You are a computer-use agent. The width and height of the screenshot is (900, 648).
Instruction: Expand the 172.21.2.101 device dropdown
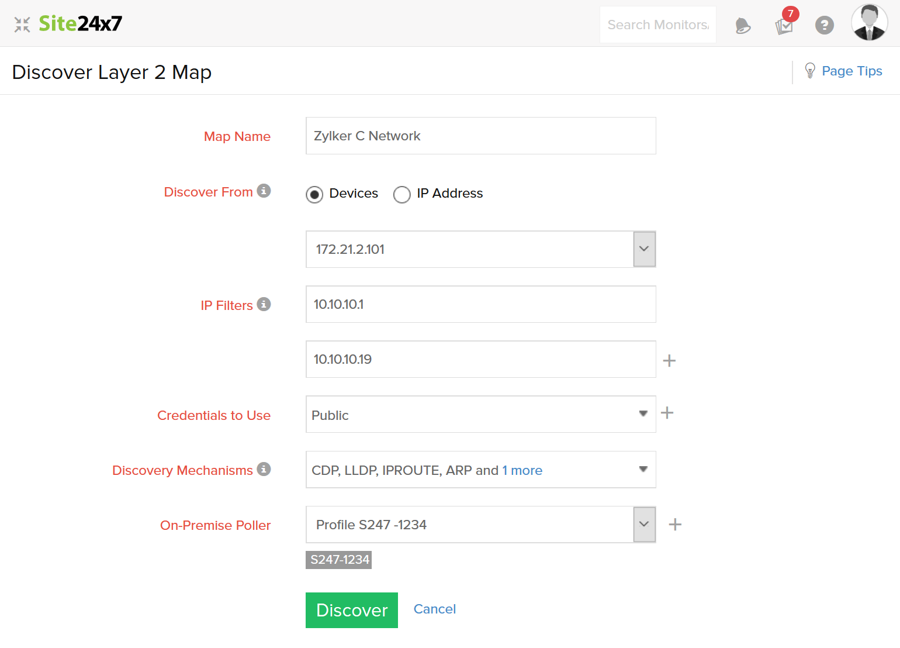coord(644,249)
